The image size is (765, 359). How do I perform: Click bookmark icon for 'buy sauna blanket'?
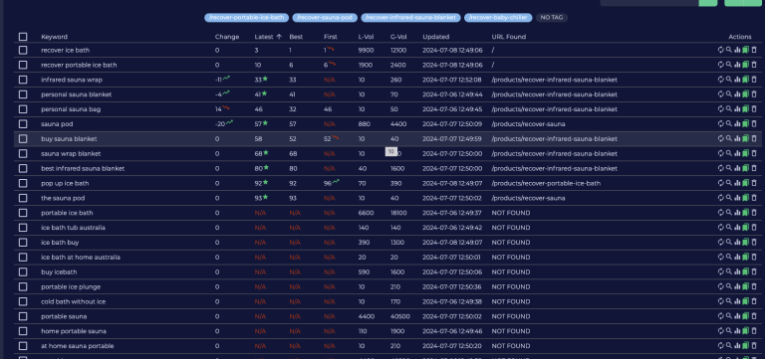pyautogui.click(x=745, y=139)
